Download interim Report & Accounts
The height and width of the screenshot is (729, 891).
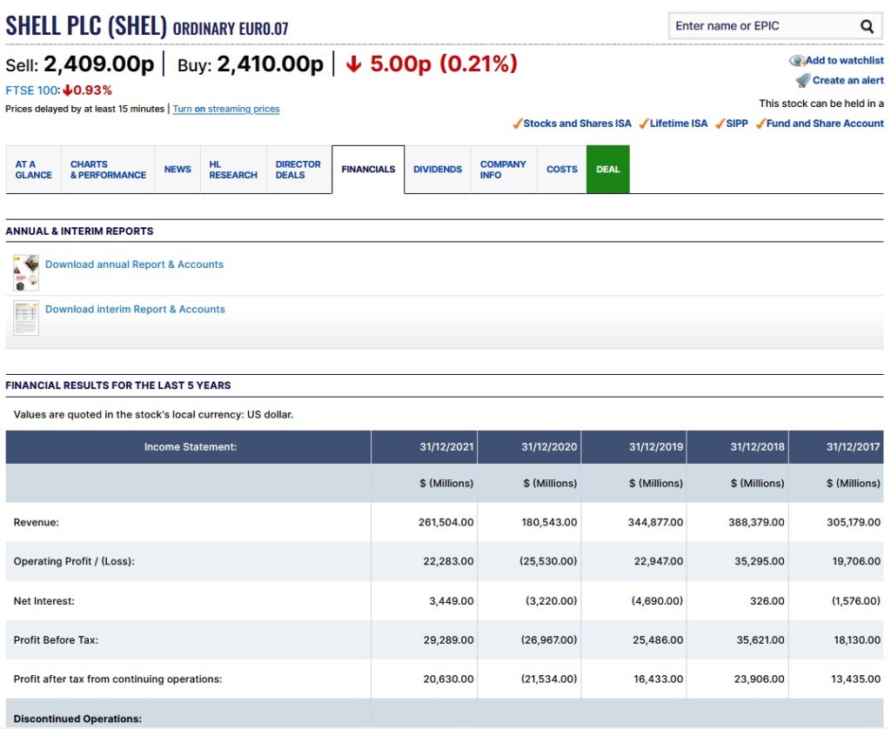click(x=135, y=310)
